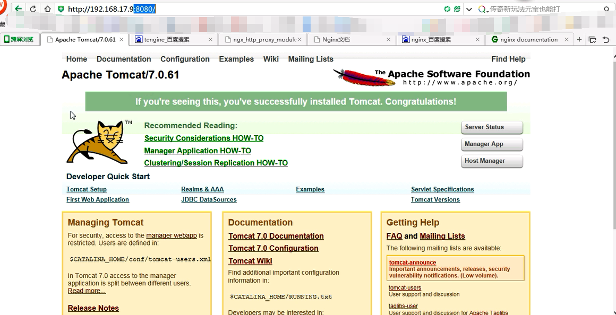Open Examples in the Tomcat top navigation

click(x=236, y=59)
